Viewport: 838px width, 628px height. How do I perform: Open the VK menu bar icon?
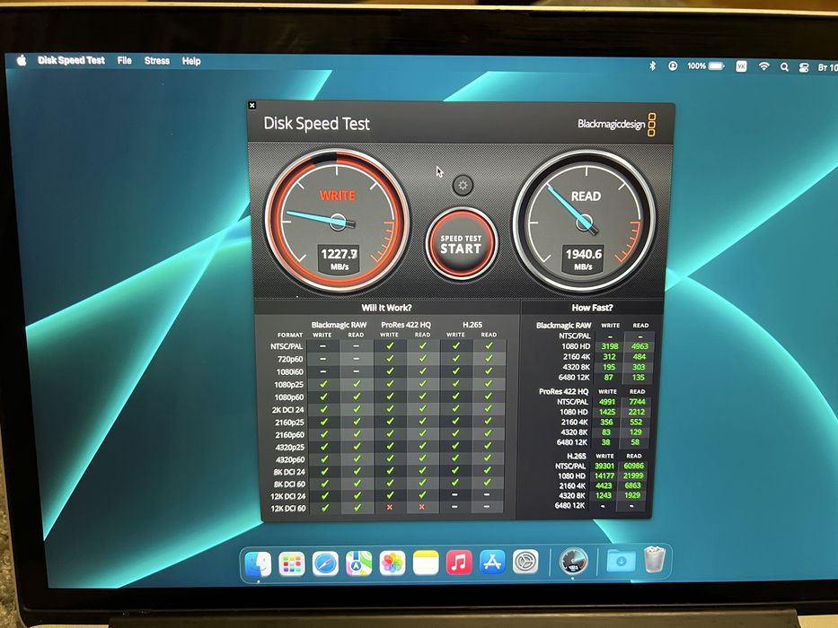(741, 66)
